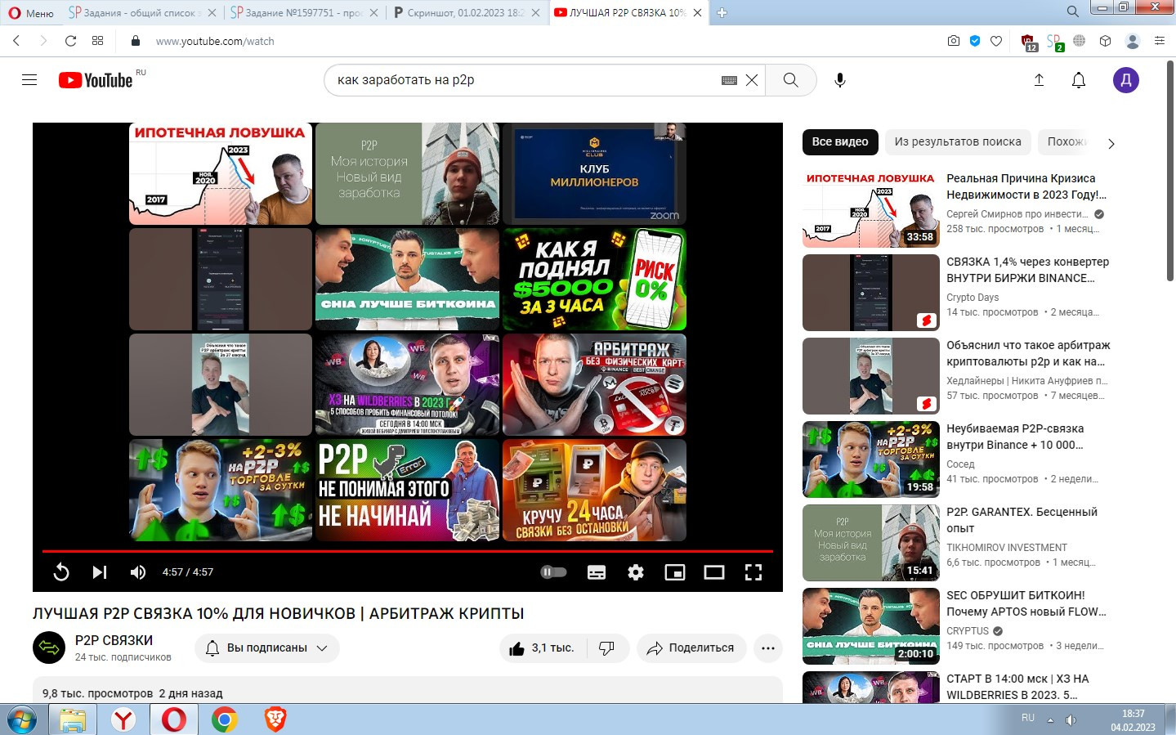Viewport: 1176px width, 735px height.
Task: Click end-screen Кручу 24 часа thumbnail
Action: pos(594,490)
